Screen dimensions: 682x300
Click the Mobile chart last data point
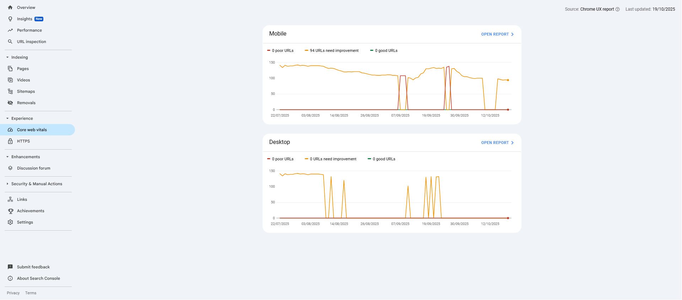click(x=508, y=80)
